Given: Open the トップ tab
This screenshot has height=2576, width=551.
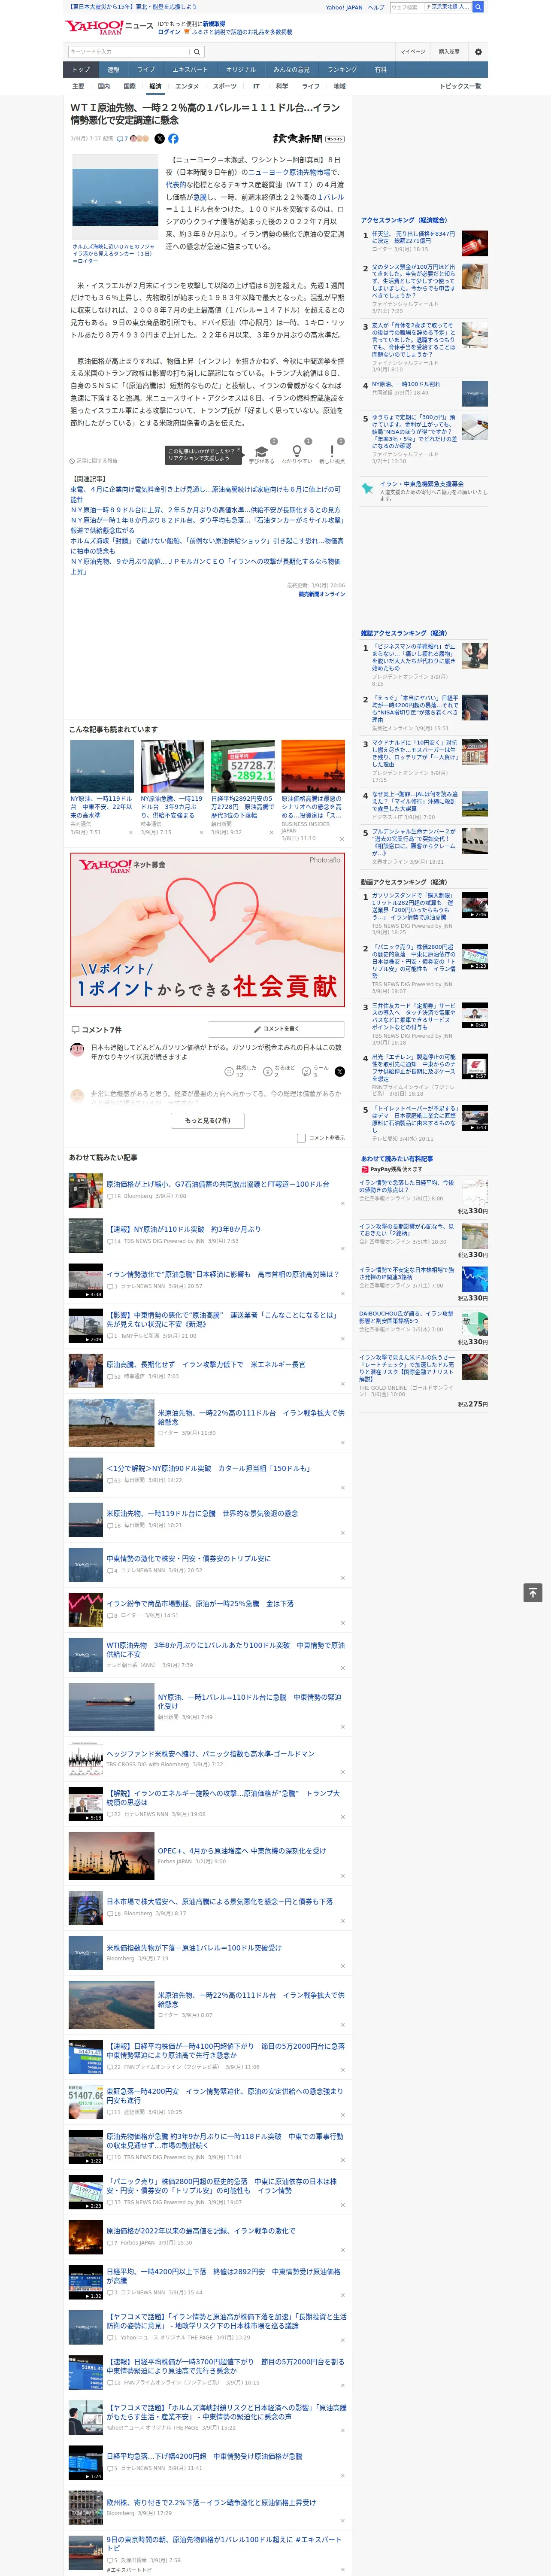Looking at the screenshot, I should coord(81,69).
